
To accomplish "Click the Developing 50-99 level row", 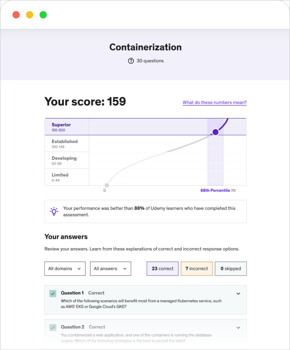I will (67, 160).
